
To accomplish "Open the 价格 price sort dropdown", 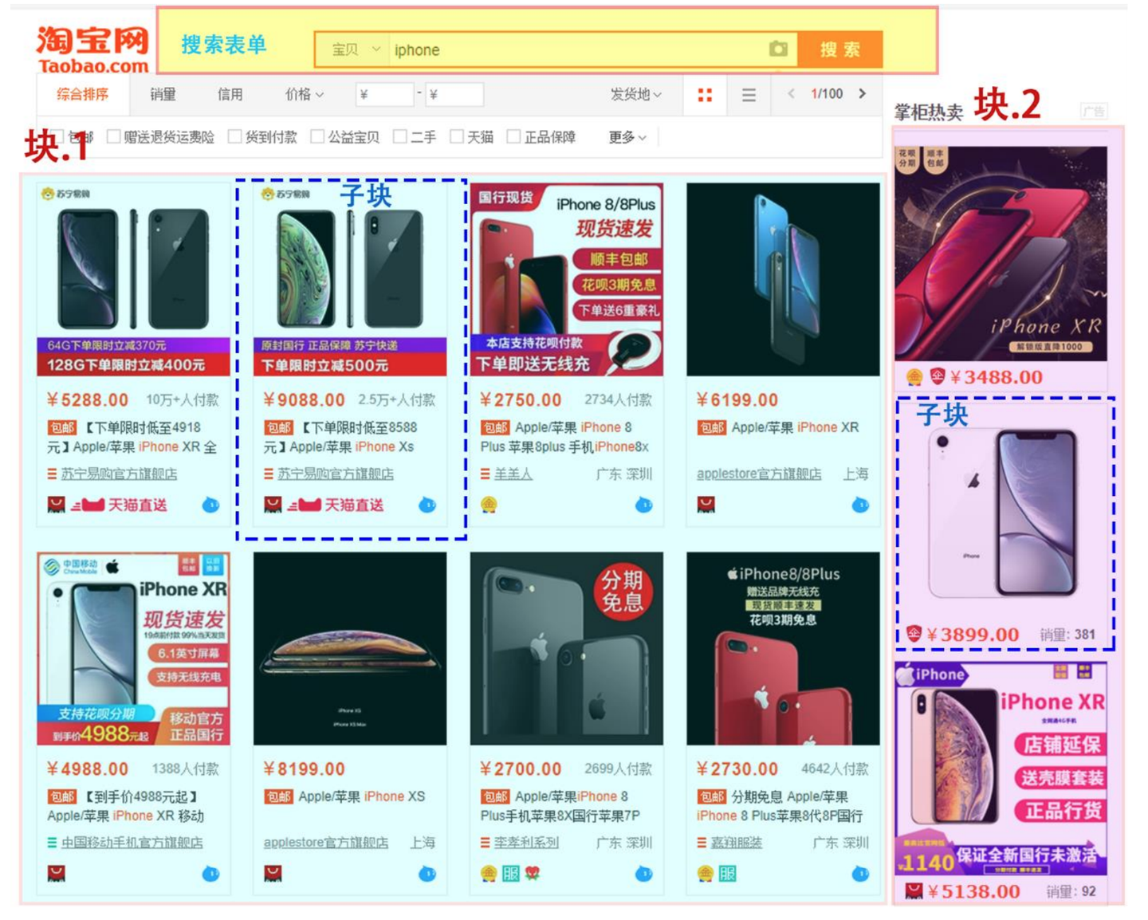I will [x=303, y=94].
